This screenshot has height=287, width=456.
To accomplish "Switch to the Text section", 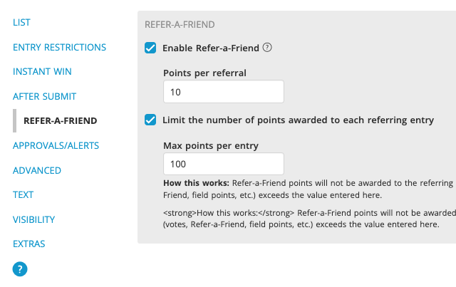I will (x=24, y=194).
